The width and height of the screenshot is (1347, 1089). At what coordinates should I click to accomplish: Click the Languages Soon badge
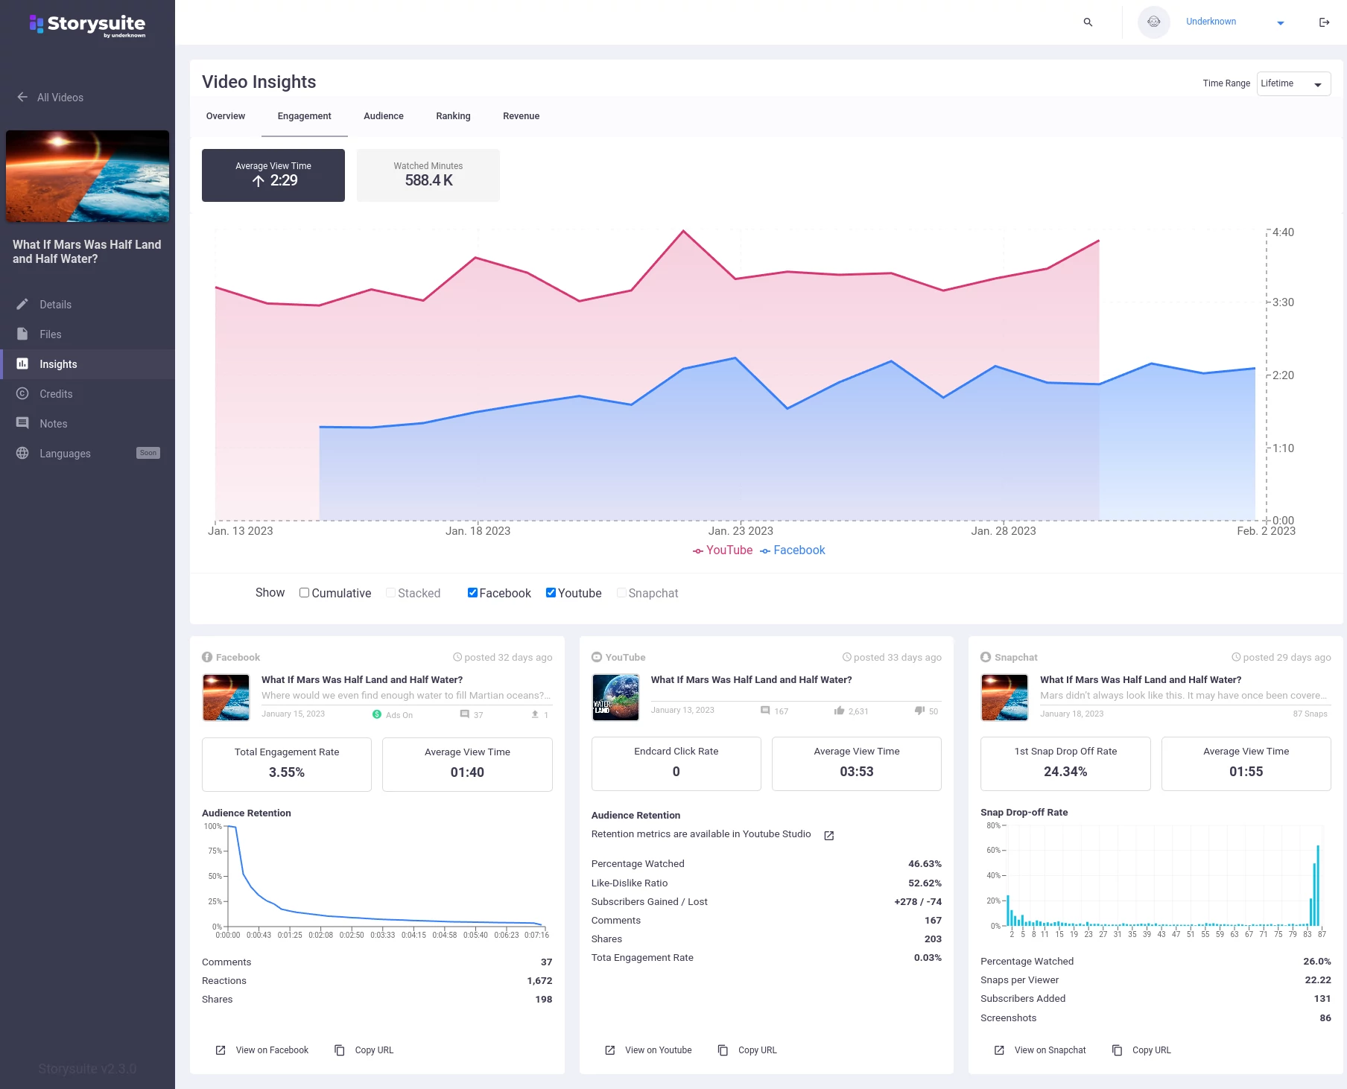pos(148,453)
